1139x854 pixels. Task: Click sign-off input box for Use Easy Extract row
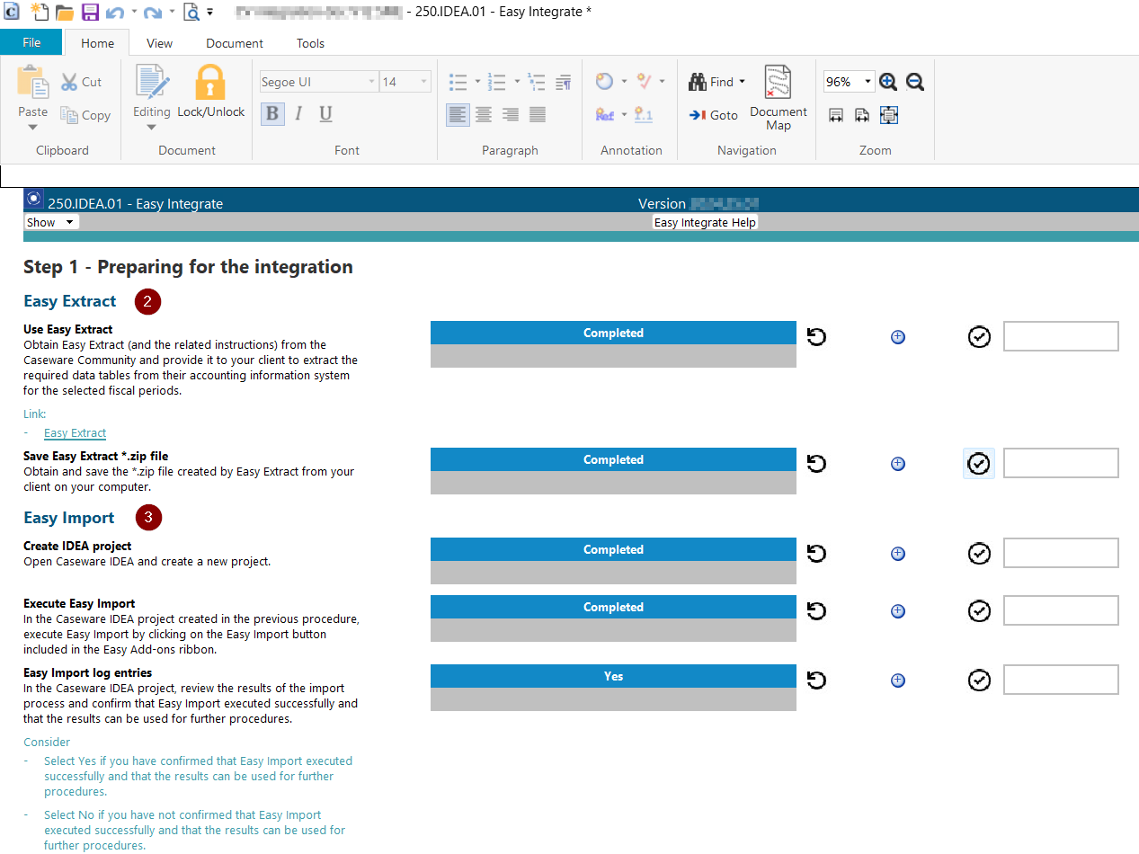pos(1061,336)
